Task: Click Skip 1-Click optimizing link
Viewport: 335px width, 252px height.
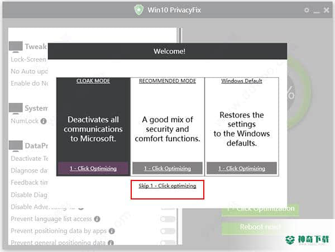Action: click(167, 186)
